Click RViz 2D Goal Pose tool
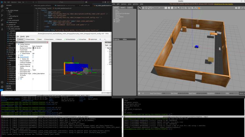This screenshot has height=137, width=245. [x=82, y=39]
